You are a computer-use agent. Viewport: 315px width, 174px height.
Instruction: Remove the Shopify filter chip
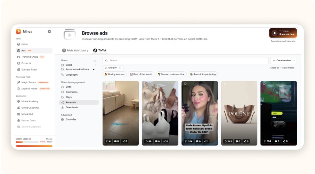[120, 68]
